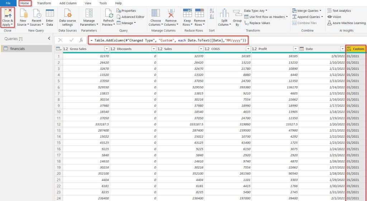Viewport: 367px width, 201px height.
Task: Open Azure Machine Learning
Action: click(346, 23)
